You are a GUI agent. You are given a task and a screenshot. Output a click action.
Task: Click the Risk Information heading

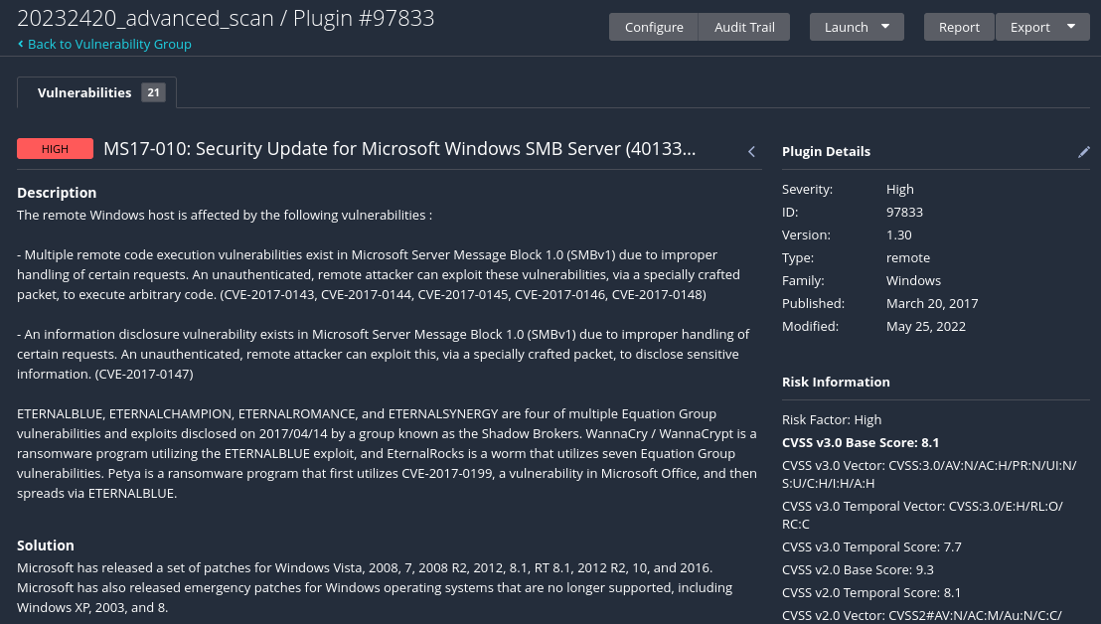836,382
